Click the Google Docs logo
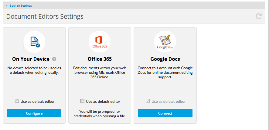The image size is (269, 130). tap(165, 42)
